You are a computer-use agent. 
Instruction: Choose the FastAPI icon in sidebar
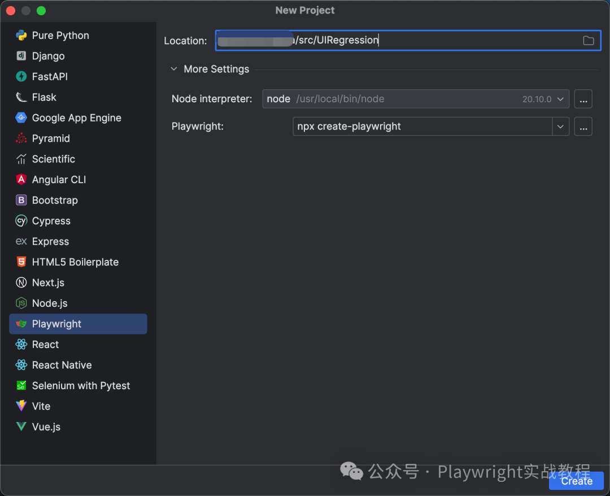[x=21, y=76]
